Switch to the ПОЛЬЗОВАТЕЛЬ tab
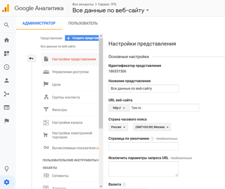The height and width of the screenshot is (189, 225). point(83,23)
